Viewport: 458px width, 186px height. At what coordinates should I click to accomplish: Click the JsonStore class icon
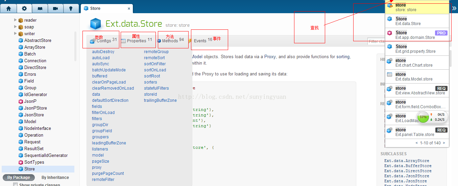tap(21, 115)
